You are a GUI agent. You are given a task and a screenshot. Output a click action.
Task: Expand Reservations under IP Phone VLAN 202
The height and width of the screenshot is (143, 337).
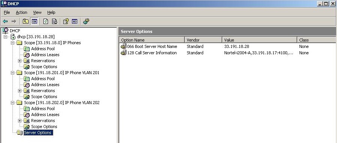tap(19, 121)
